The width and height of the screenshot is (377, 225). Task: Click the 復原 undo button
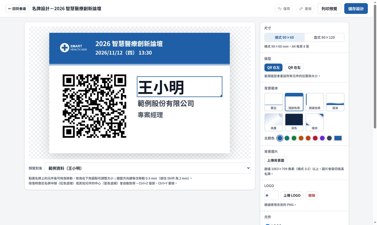[284, 9]
